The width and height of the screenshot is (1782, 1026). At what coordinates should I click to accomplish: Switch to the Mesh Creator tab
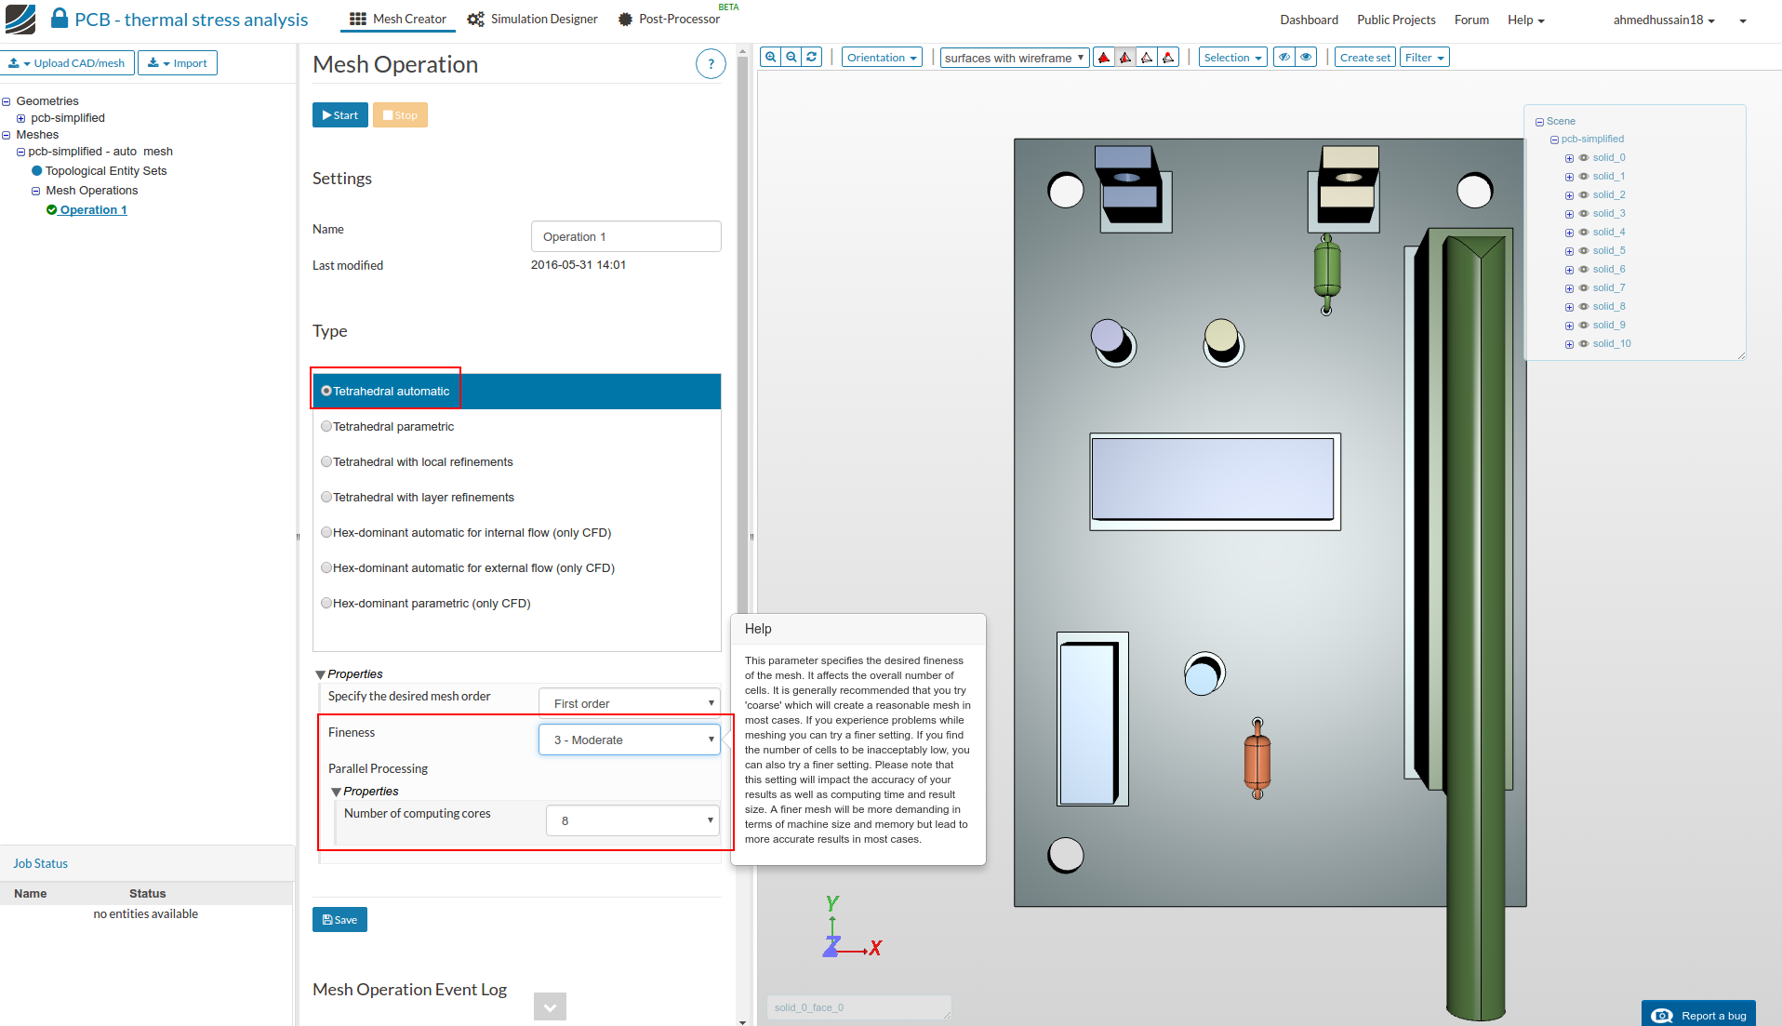(x=398, y=20)
